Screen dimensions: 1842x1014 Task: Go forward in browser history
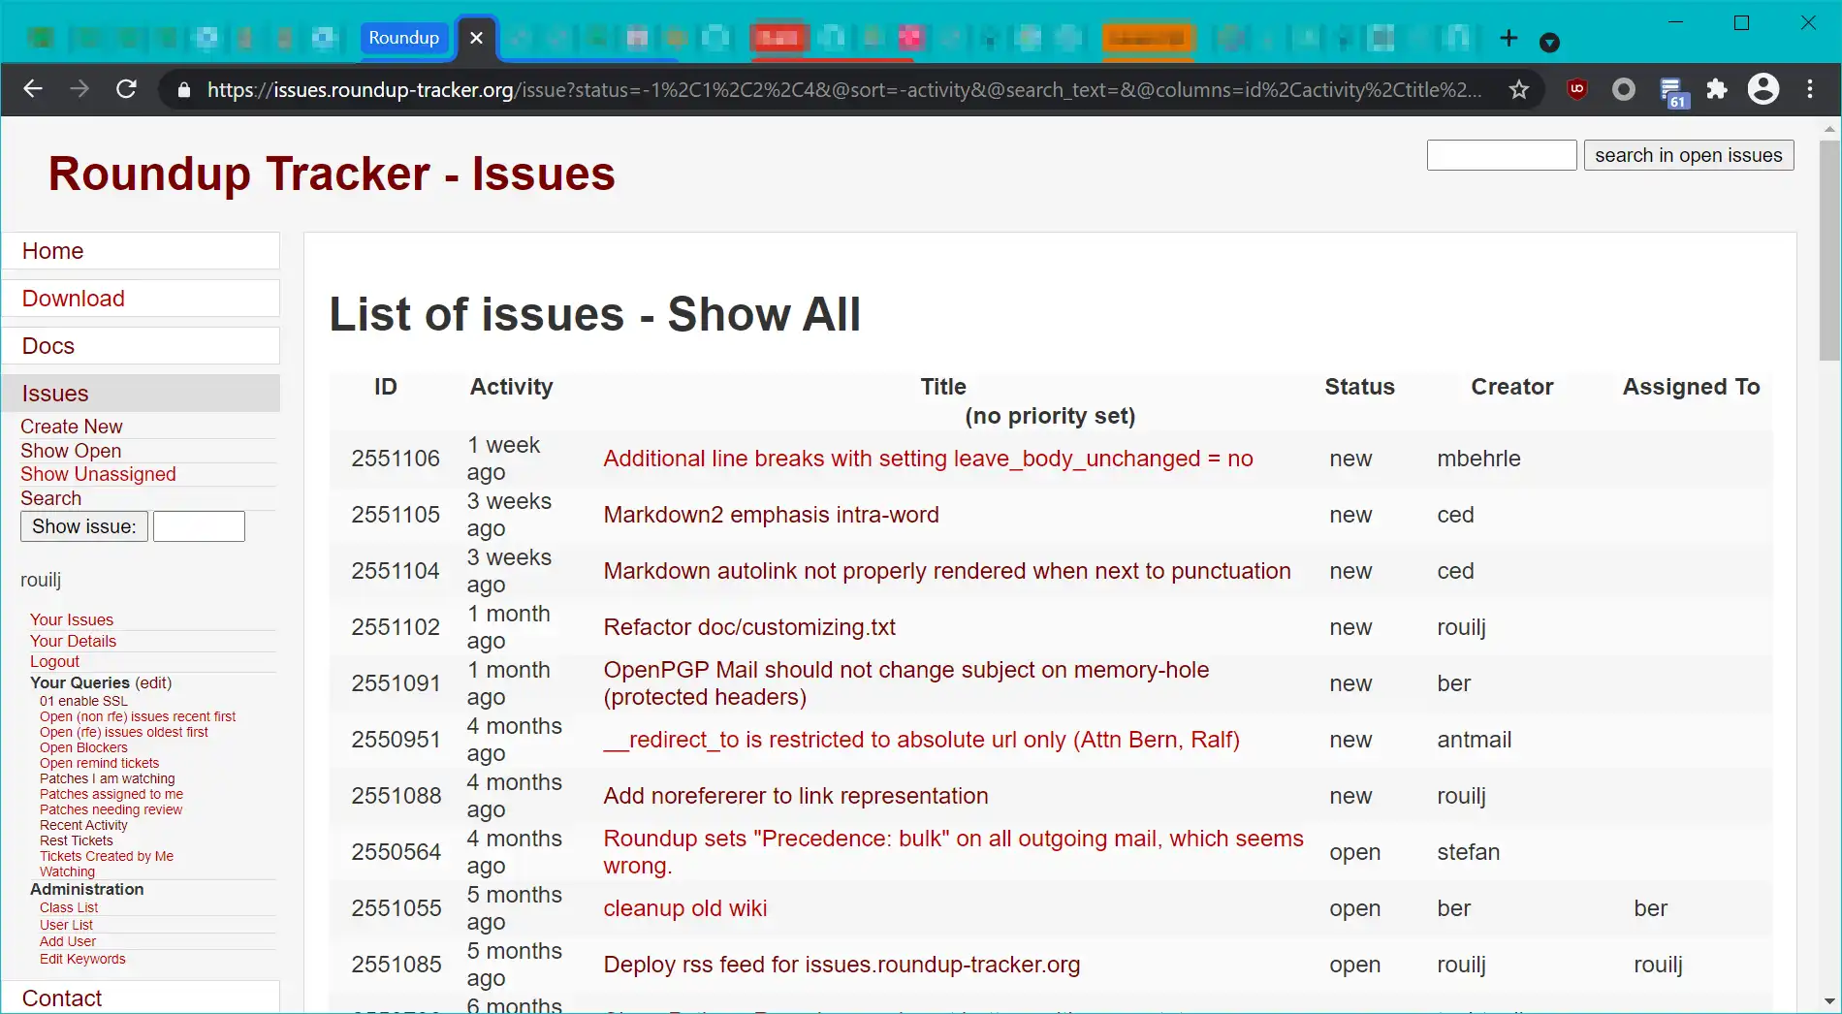click(79, 89)
